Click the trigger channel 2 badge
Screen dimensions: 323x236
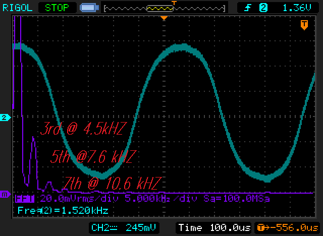point(263,8)
